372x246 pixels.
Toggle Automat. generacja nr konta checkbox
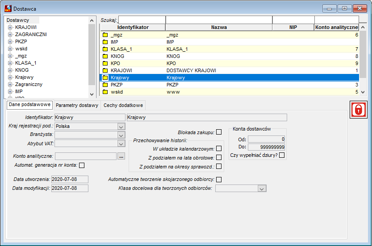pyautogui.click(x=82, y=165)
